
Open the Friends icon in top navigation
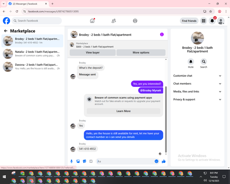pos(114,21)
